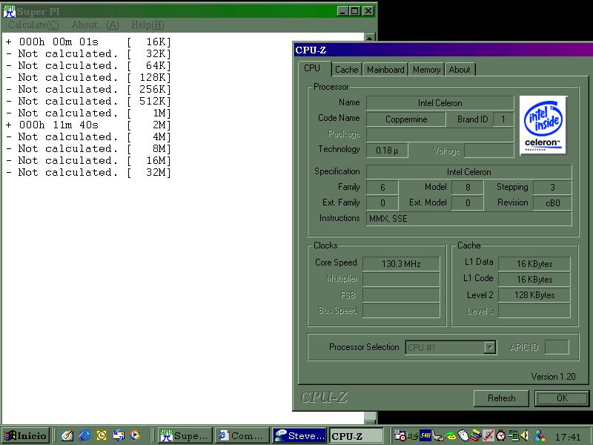The image size is (593, 445).
Task: Open the Inicio start menu
Action: tap(24, 436)
